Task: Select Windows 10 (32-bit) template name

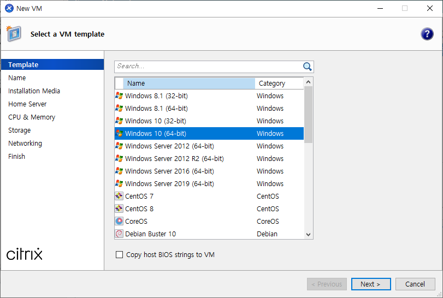Action: coord(156,121)
